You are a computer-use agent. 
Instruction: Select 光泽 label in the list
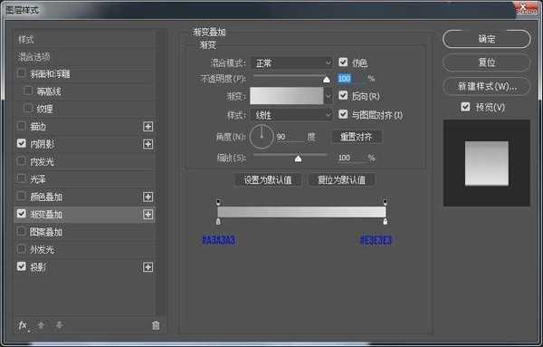pos(38,179)
